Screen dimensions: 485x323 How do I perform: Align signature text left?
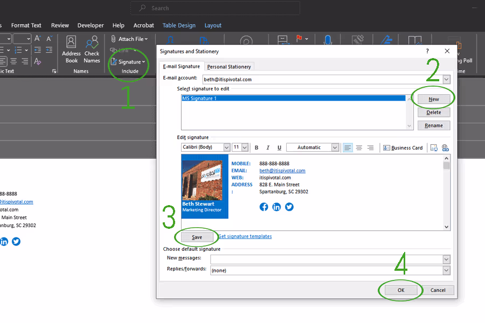(348, 148)
